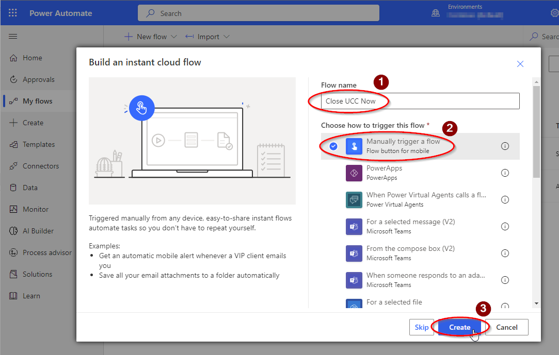Click the Manually trigger a flow icon

354,146
